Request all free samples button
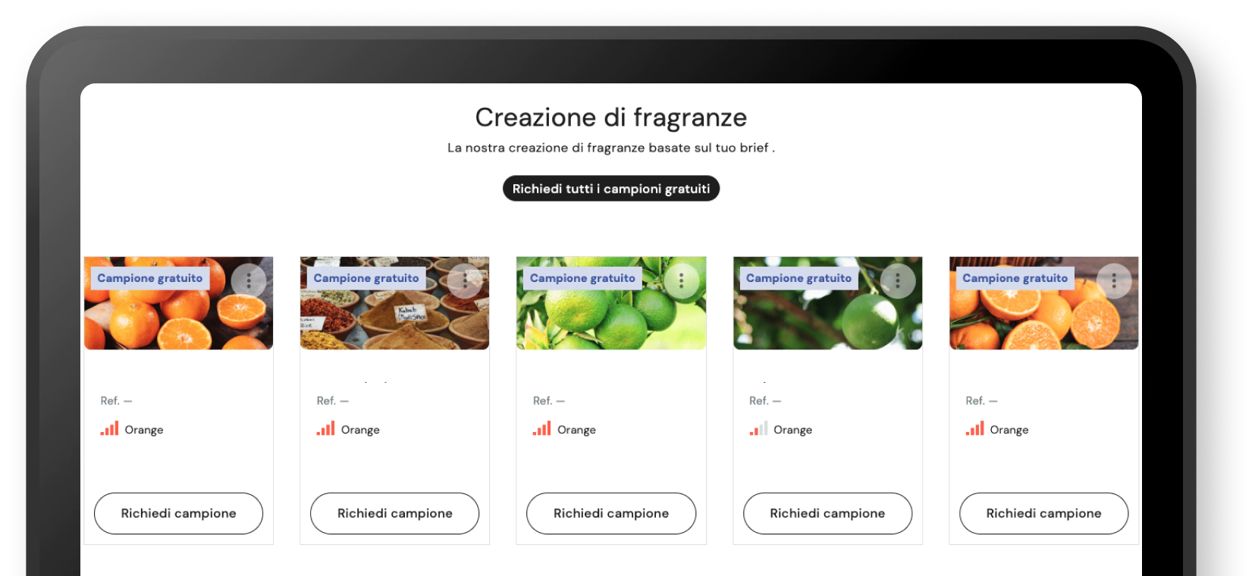The height and width of the screenshot is (576, 1255). (611, 189)
